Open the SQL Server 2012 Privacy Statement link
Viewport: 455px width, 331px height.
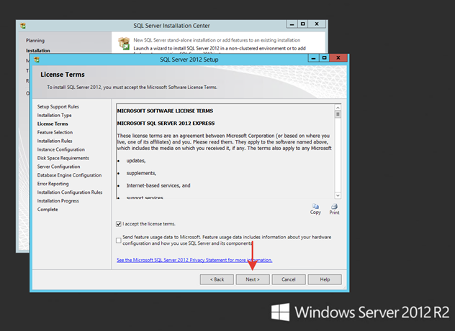pos(194,260)
